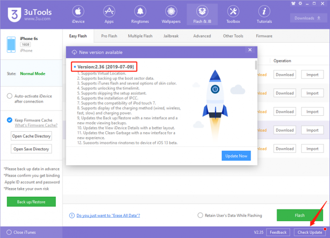Open the 'Erase All Data' question link
The image size is (330, 238).
(108, 215)
